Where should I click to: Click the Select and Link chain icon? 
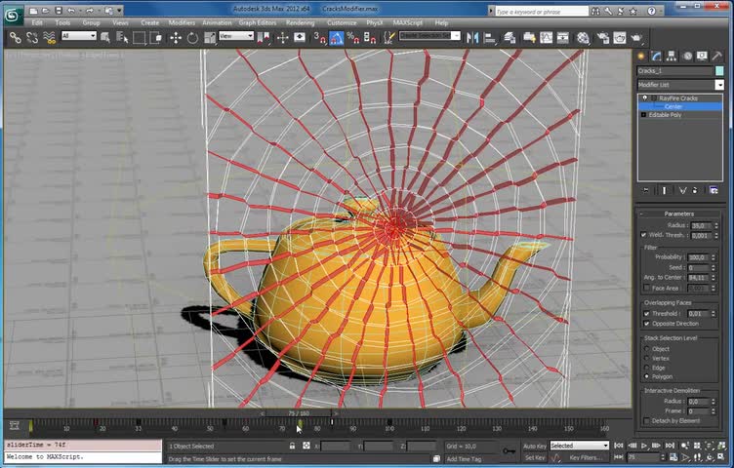tap(15, 38)
